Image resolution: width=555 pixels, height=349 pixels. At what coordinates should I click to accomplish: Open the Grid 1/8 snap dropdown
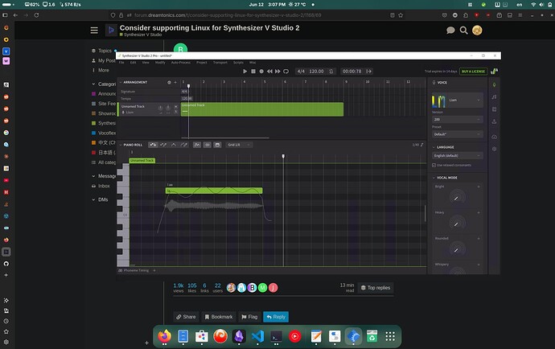click(239, 145)
